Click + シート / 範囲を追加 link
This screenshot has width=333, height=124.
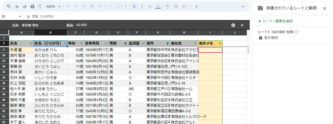(276, 21)
